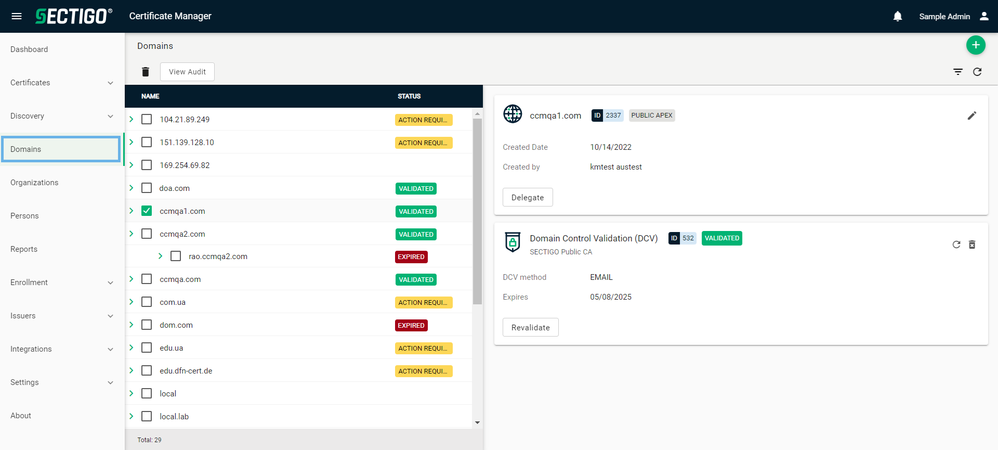Click the Delegate button

point(528,198)
